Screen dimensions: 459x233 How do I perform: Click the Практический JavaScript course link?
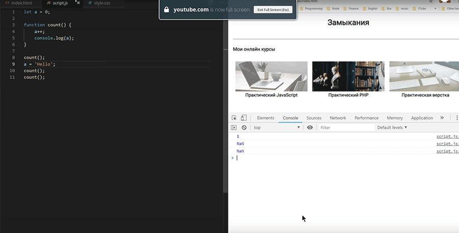click(x=271, y=95)
